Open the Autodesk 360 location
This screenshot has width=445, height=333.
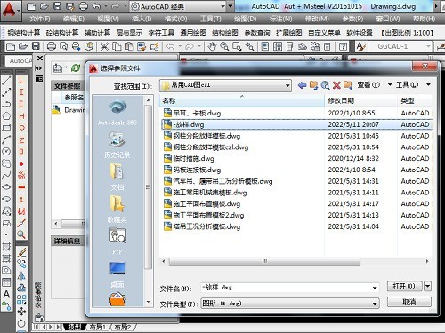pyautogui.click(x=117, y=113)
